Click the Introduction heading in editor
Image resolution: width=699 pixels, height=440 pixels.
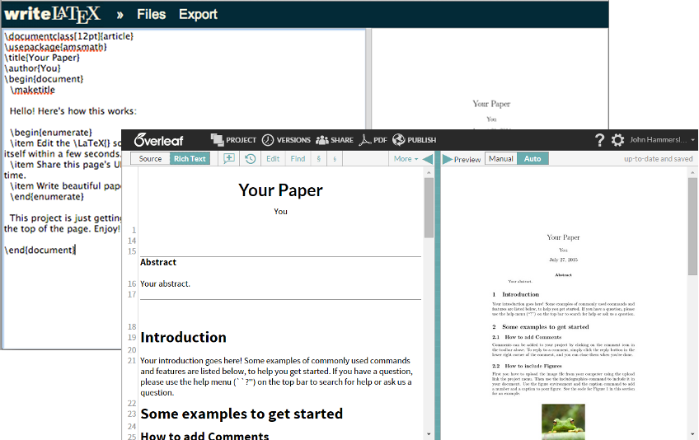point(183,337)
